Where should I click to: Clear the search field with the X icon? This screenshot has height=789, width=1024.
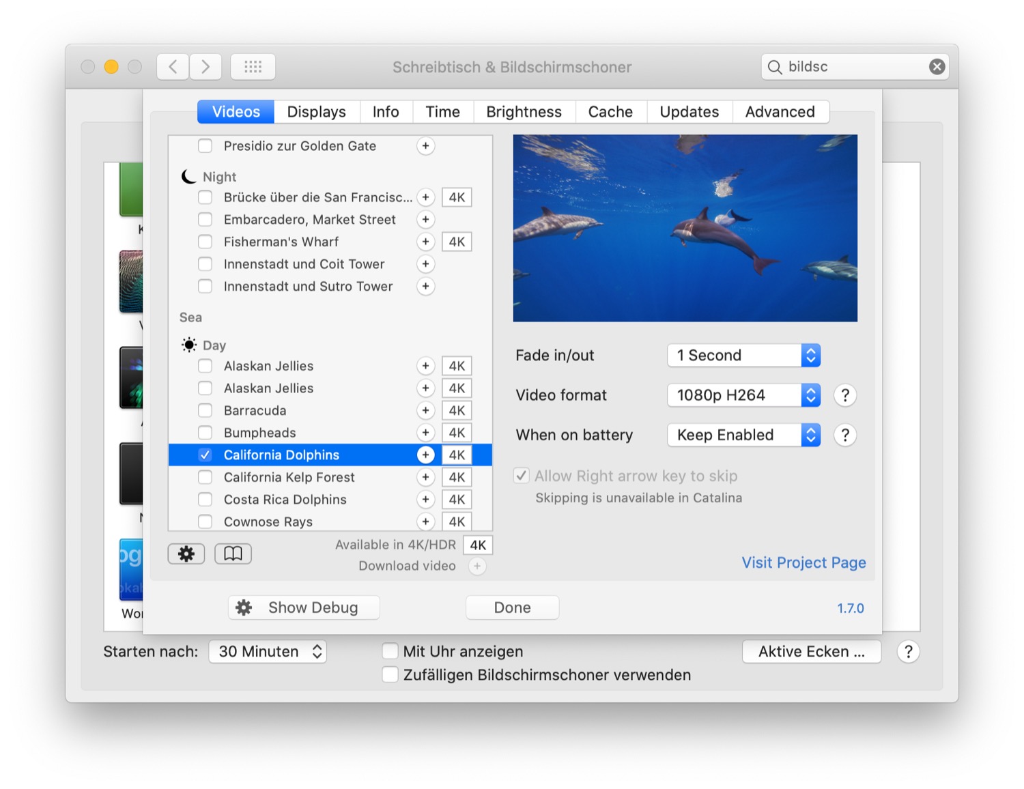pyautogui.click(x=937, y=67)
